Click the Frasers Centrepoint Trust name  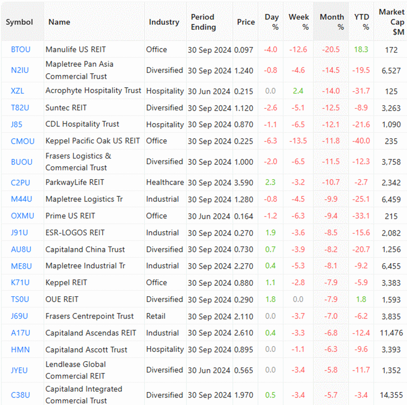pos(90,316)
